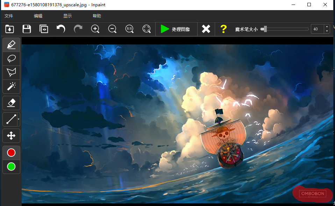Set zoom to 1:1 actual size

click(x=129, y=29)
